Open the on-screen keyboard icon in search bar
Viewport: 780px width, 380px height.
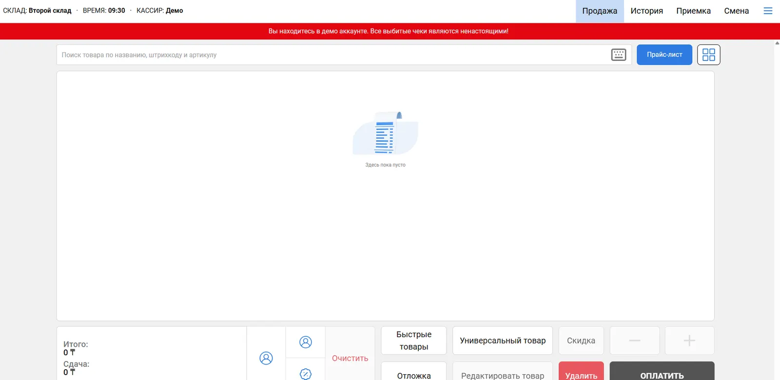click(618, 55)
